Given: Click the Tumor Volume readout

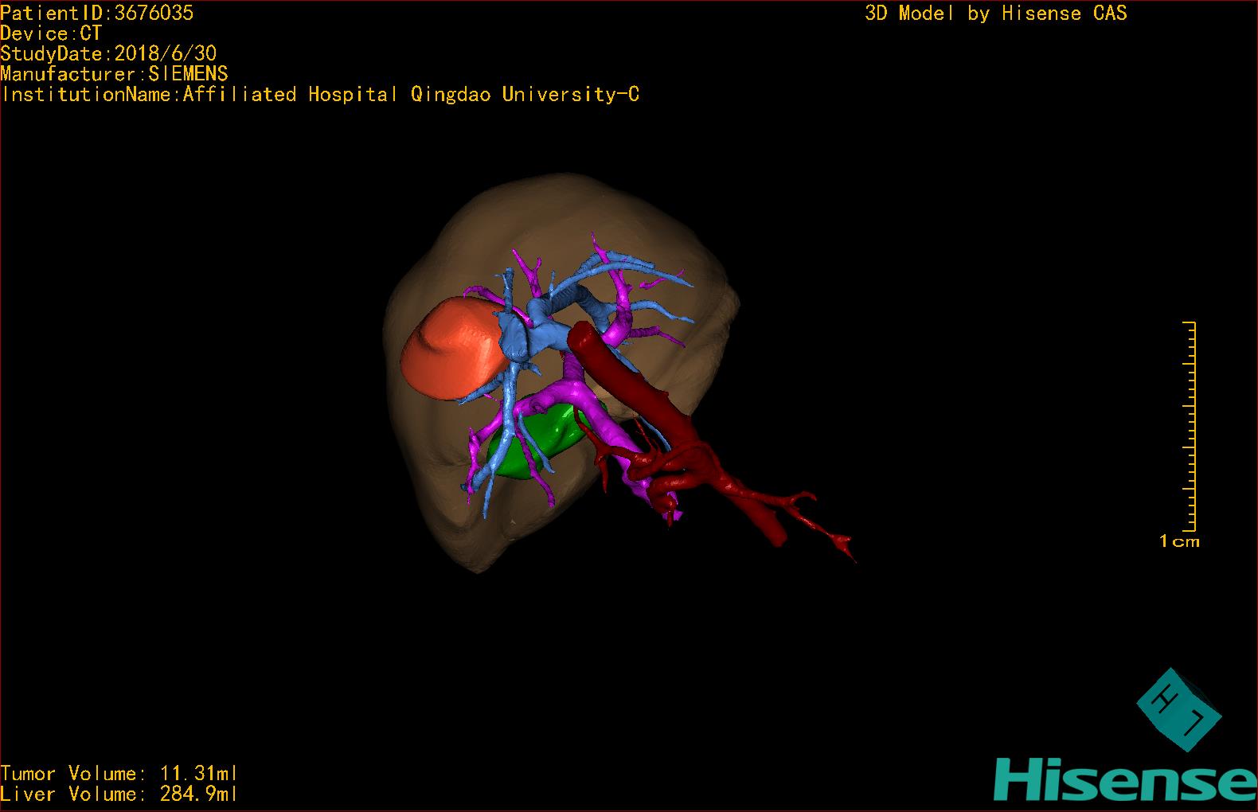Looking at the screenshot, I should [x=119, y=773].
